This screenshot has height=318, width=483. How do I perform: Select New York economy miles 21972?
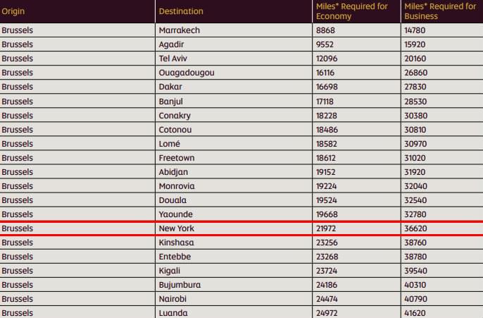(x=325, y=228)
